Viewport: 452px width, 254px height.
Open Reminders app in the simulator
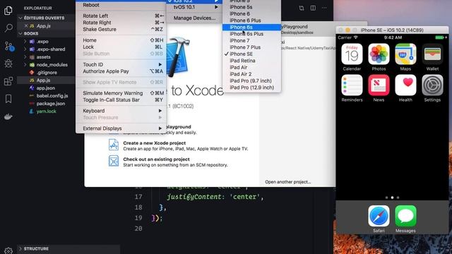[x=352, y=85]
